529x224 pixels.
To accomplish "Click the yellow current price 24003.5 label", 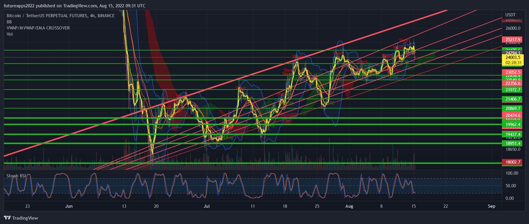I will point(513,57).
